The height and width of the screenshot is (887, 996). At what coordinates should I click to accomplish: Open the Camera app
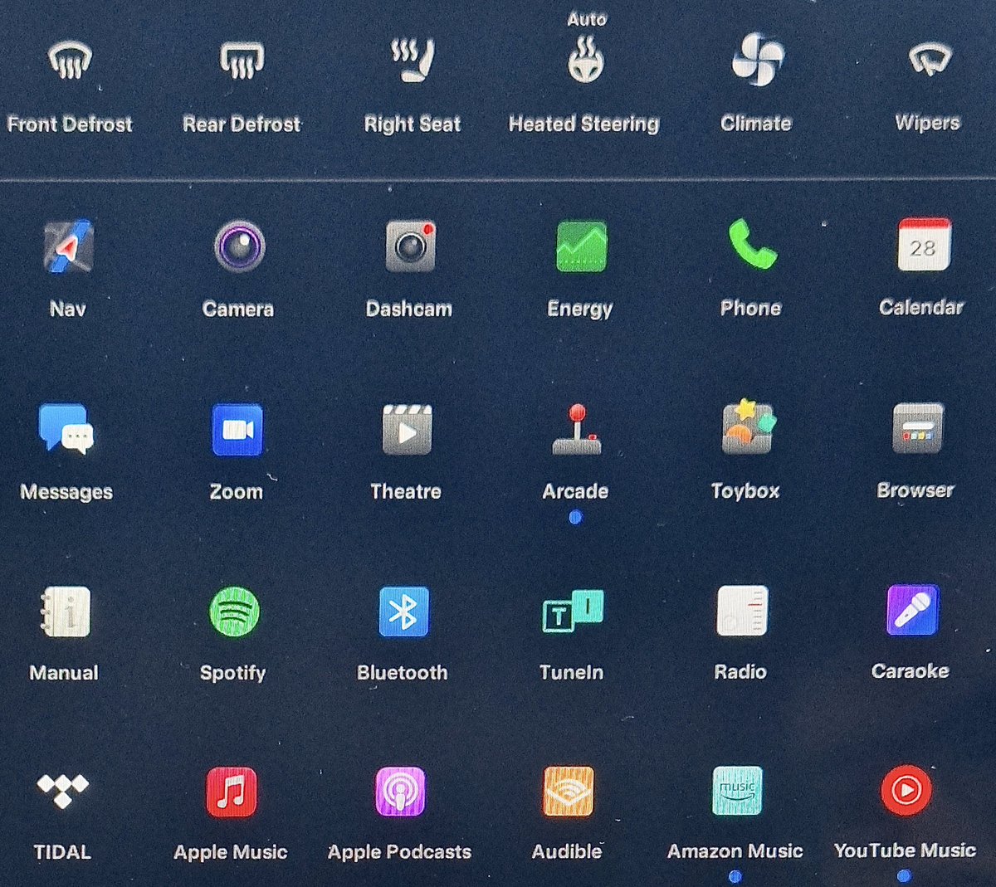tap(239, 246)
